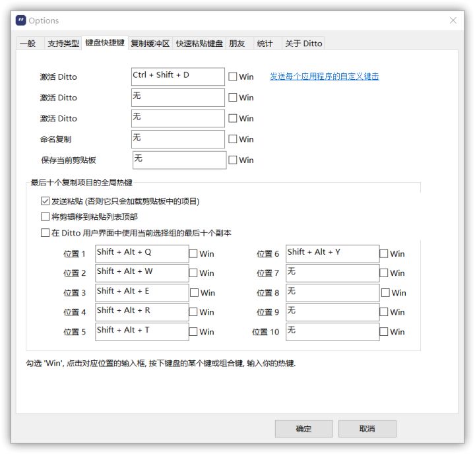Open the 快速粘贴键盘 tab
Image resolution: width=475 pixels, height=454 pixels.
click(x=199, y=44)
